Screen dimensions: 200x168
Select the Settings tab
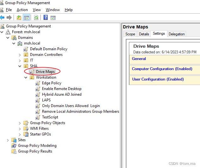[159, 33]
